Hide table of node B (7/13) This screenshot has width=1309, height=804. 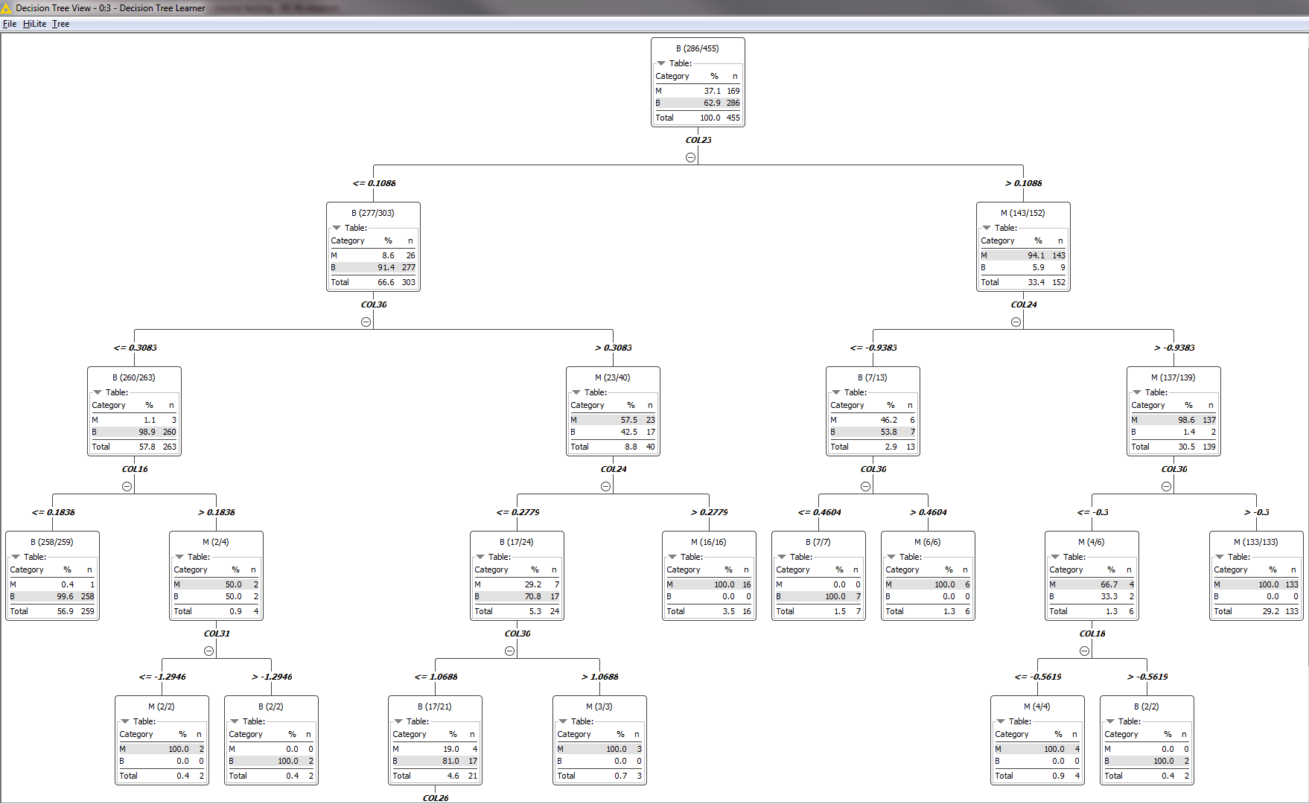(x=836, y=392)
